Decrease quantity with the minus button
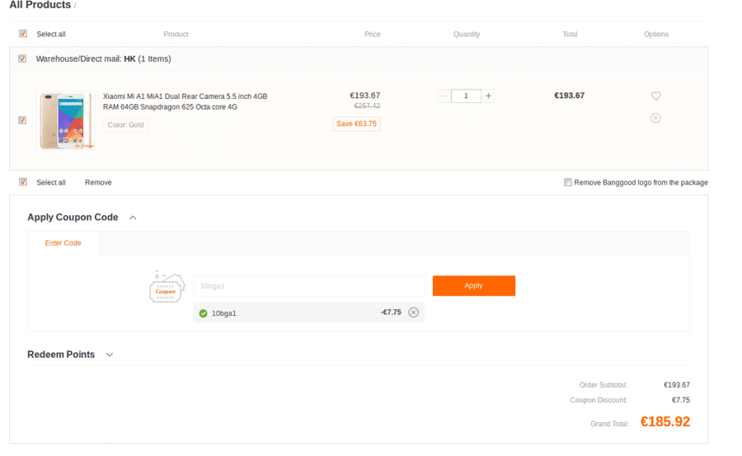The image size is (742, 456). (x=444, y=96)
